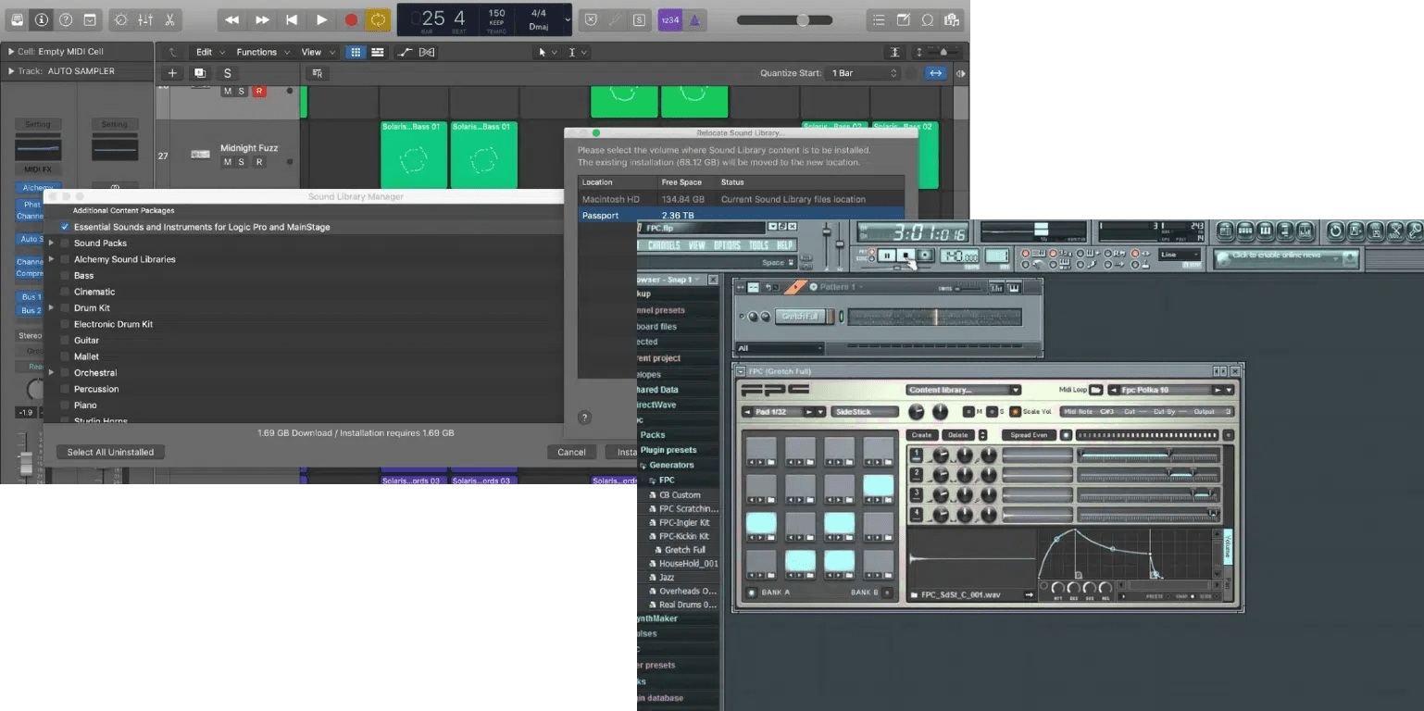Mute the Midnight Fuzz track
Viewport: 1424px width, 711px height.
coord(228,162)
